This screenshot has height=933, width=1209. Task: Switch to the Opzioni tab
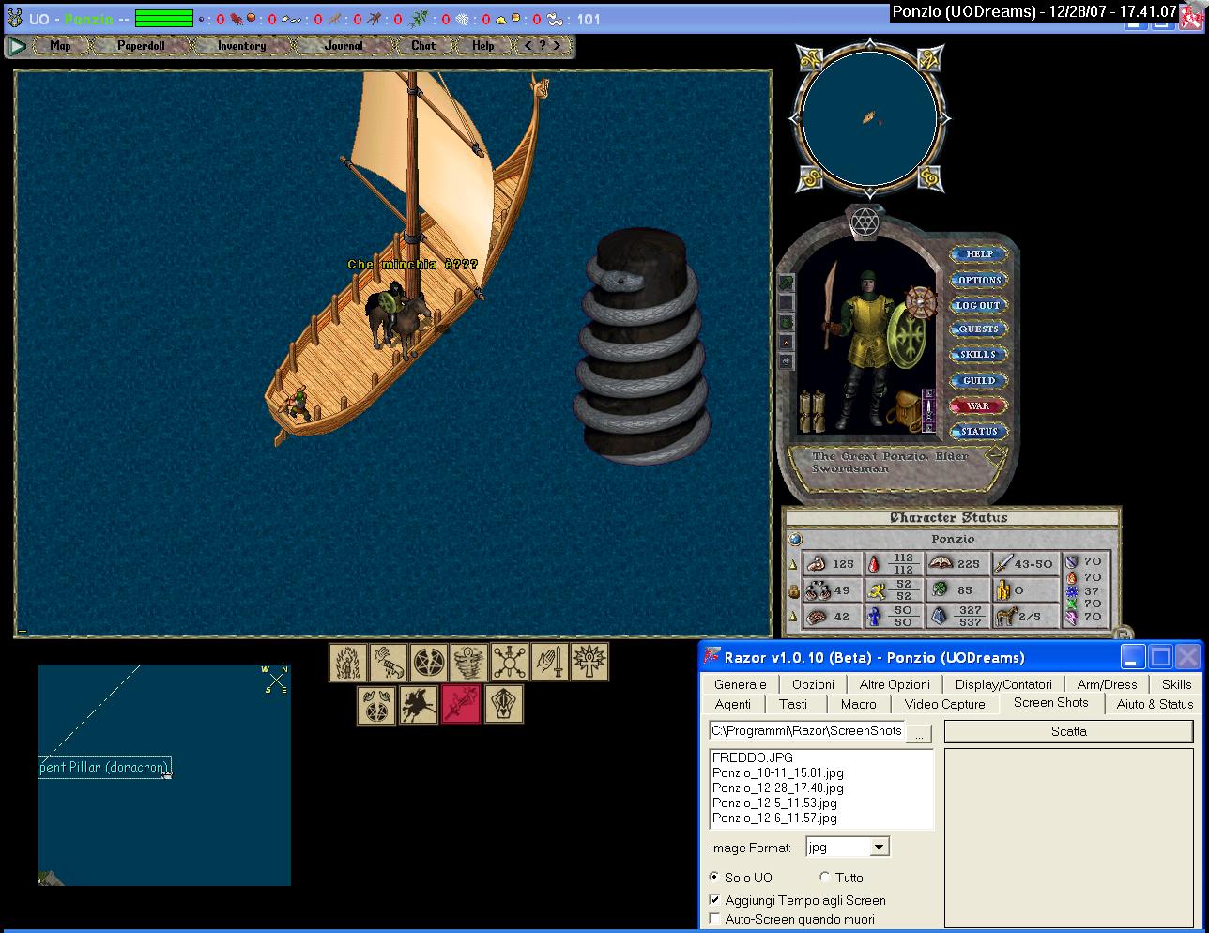(813, 684)
